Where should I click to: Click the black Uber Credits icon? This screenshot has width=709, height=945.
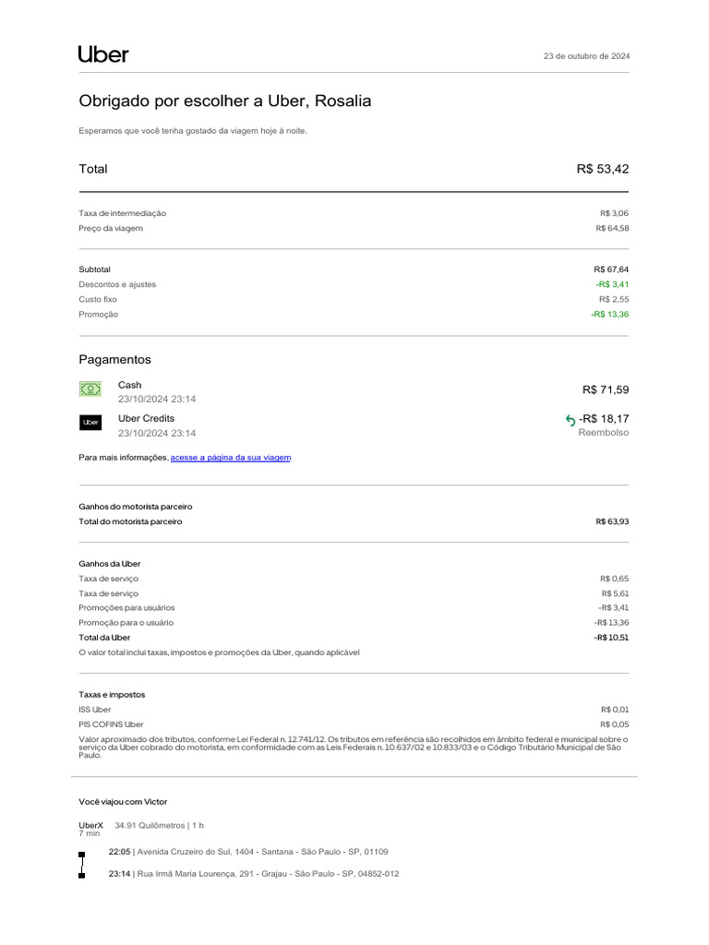coord(90,423)
